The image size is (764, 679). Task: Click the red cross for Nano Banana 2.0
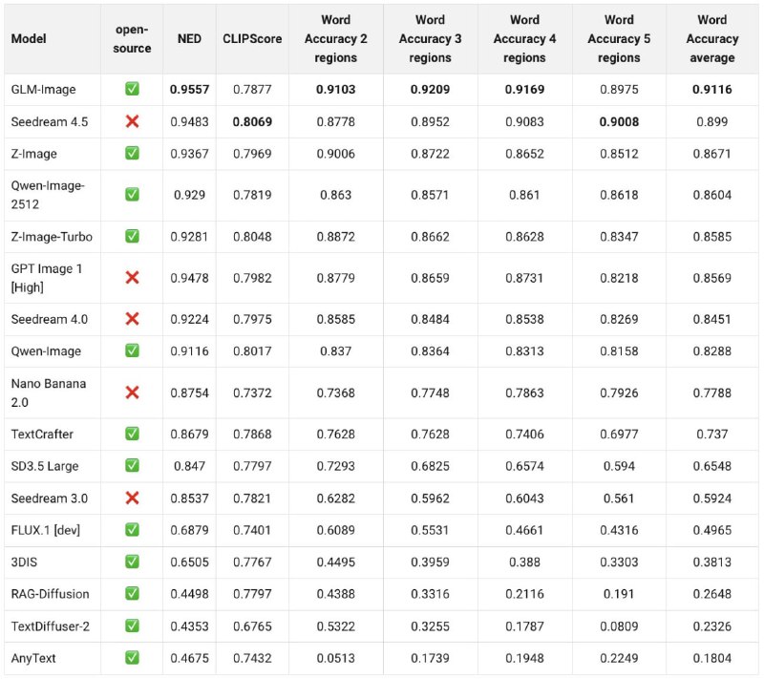tap(132, 393)
